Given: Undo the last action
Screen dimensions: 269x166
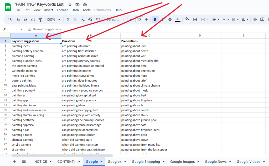Looking at the screenshot, I should (18, 19).
